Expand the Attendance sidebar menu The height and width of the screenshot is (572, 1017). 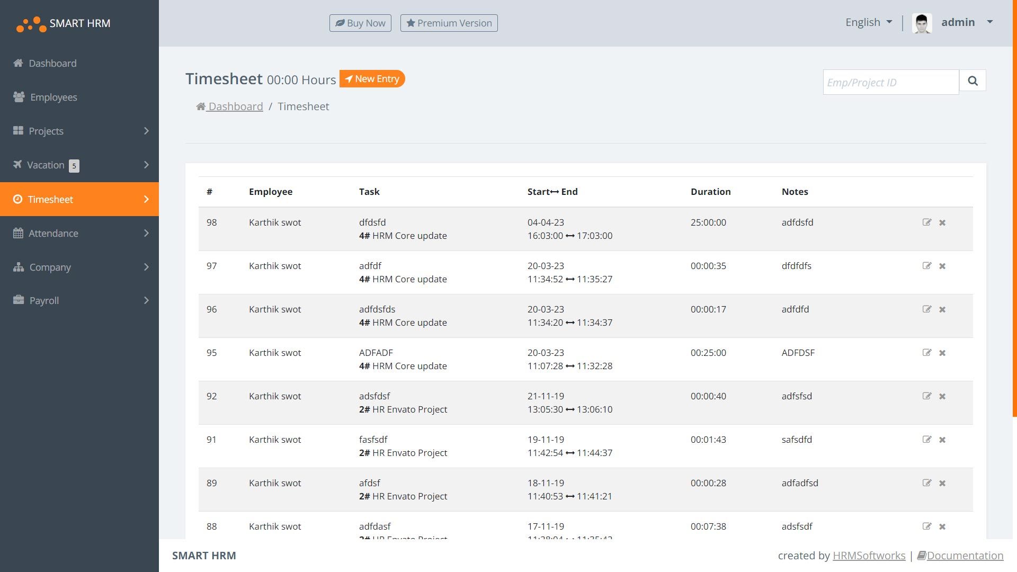[x=79, y=233]
